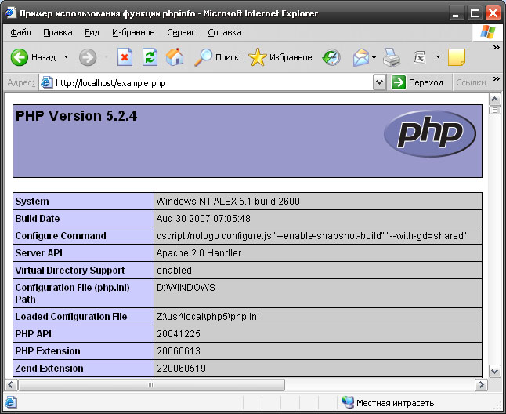Open the Вид menu
The image size is (506, 414).
92,32
